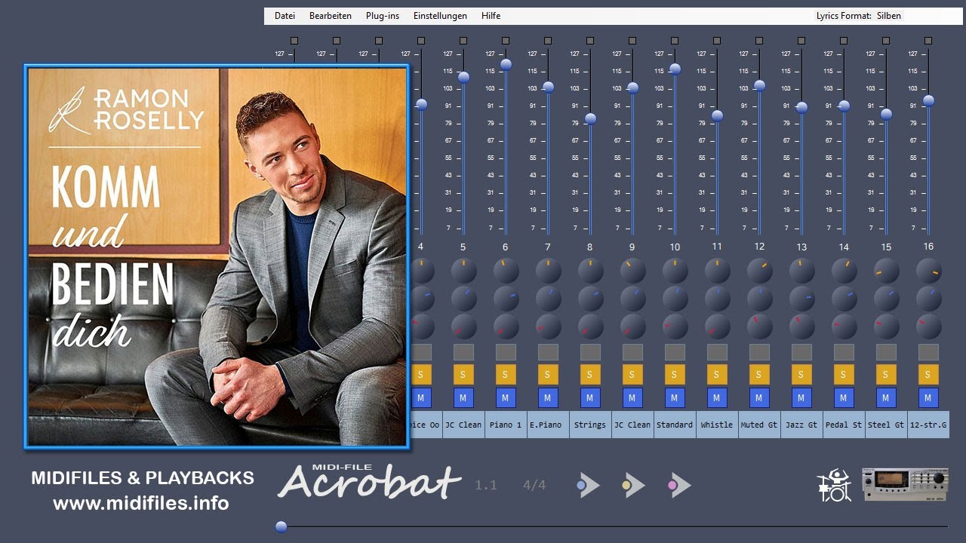Solo the Jazz Gt channel
This screenshot has width=966, height=543.
801,374
